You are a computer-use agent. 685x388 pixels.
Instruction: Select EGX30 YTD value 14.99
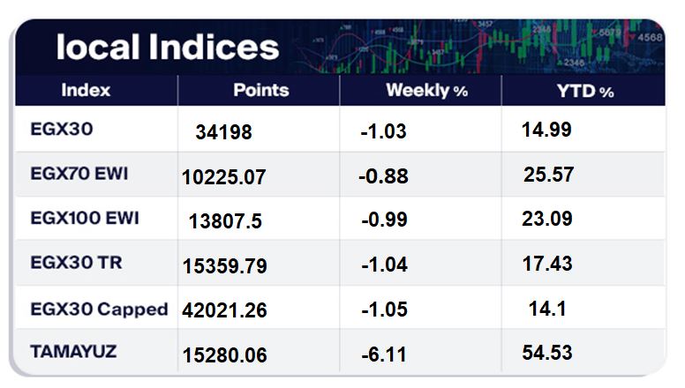(547, 131)
